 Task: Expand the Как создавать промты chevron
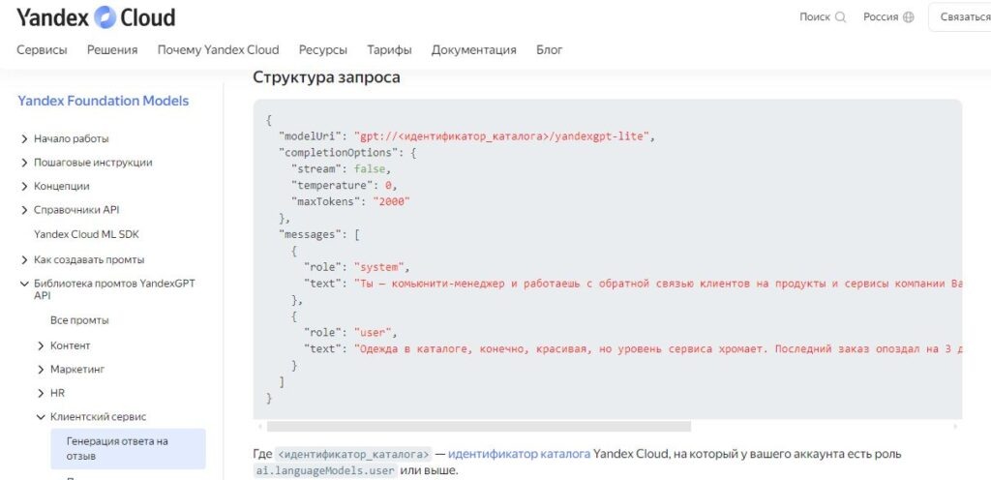pos(24,260)
